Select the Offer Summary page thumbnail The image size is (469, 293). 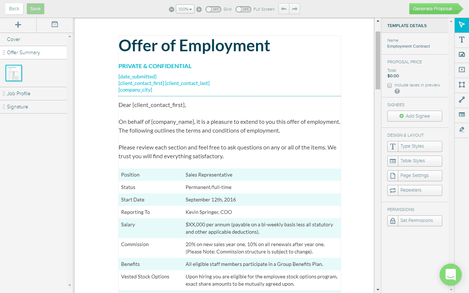click(14, 73)
